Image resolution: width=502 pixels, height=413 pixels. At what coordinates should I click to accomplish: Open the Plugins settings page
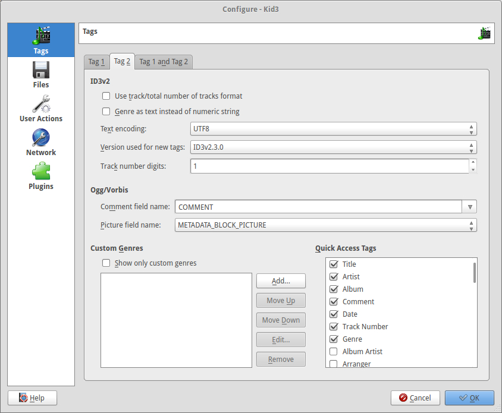tap(41, 176)
